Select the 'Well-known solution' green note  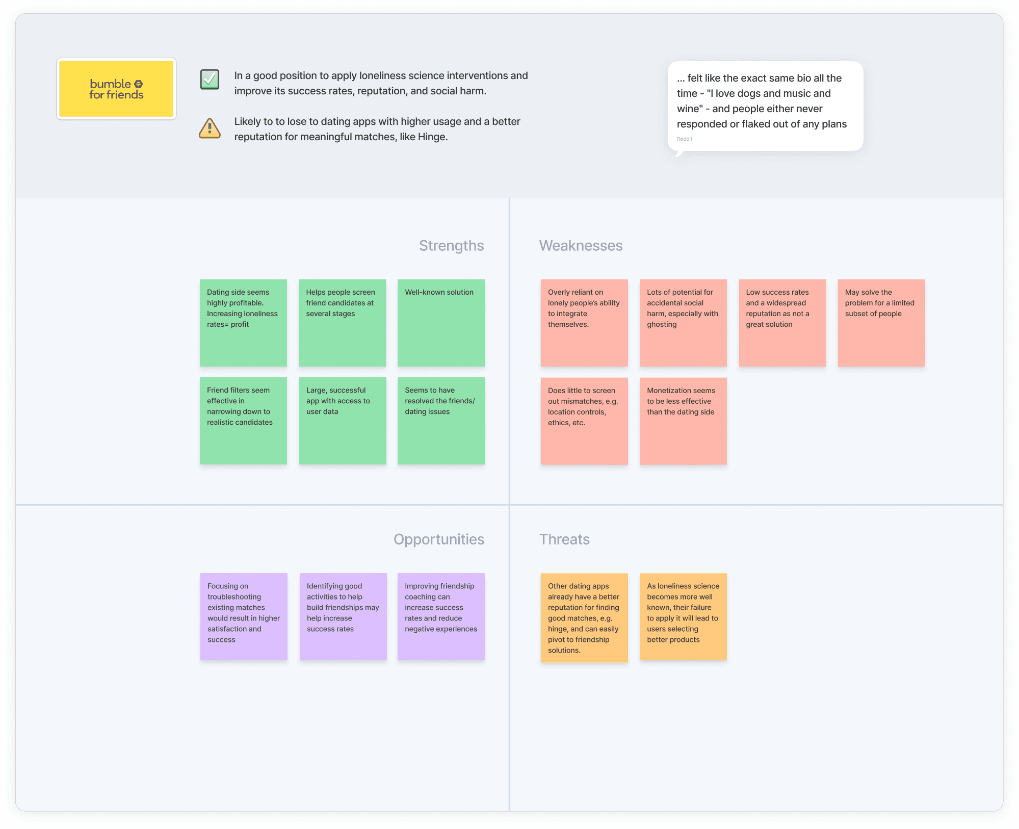click(441, 323)
